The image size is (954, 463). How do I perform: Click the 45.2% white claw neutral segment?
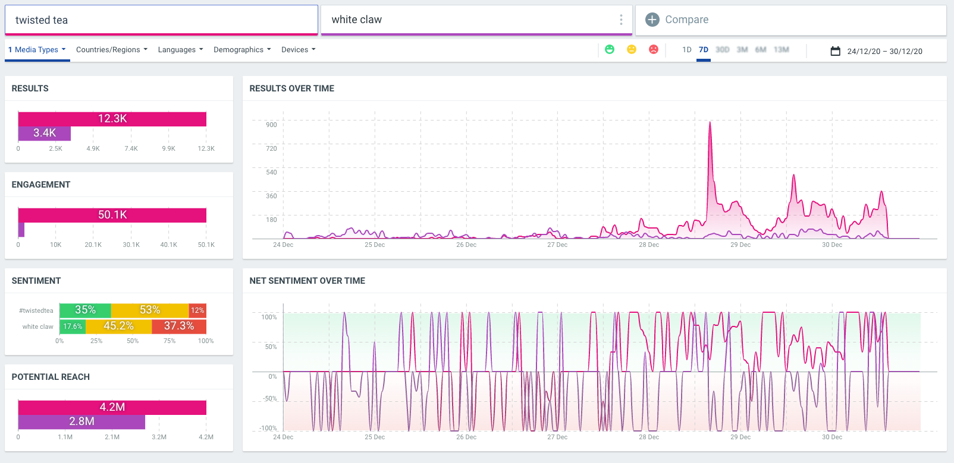point(118,326)
